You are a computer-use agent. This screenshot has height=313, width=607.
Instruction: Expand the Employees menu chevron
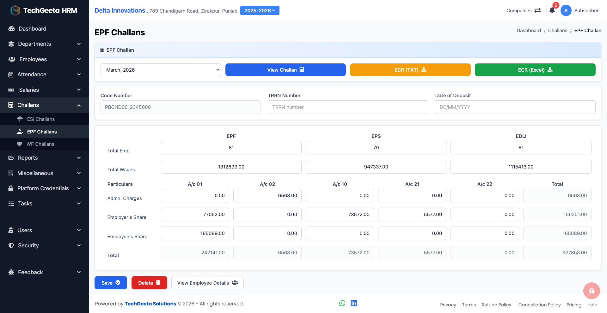[x=79, y=59]
